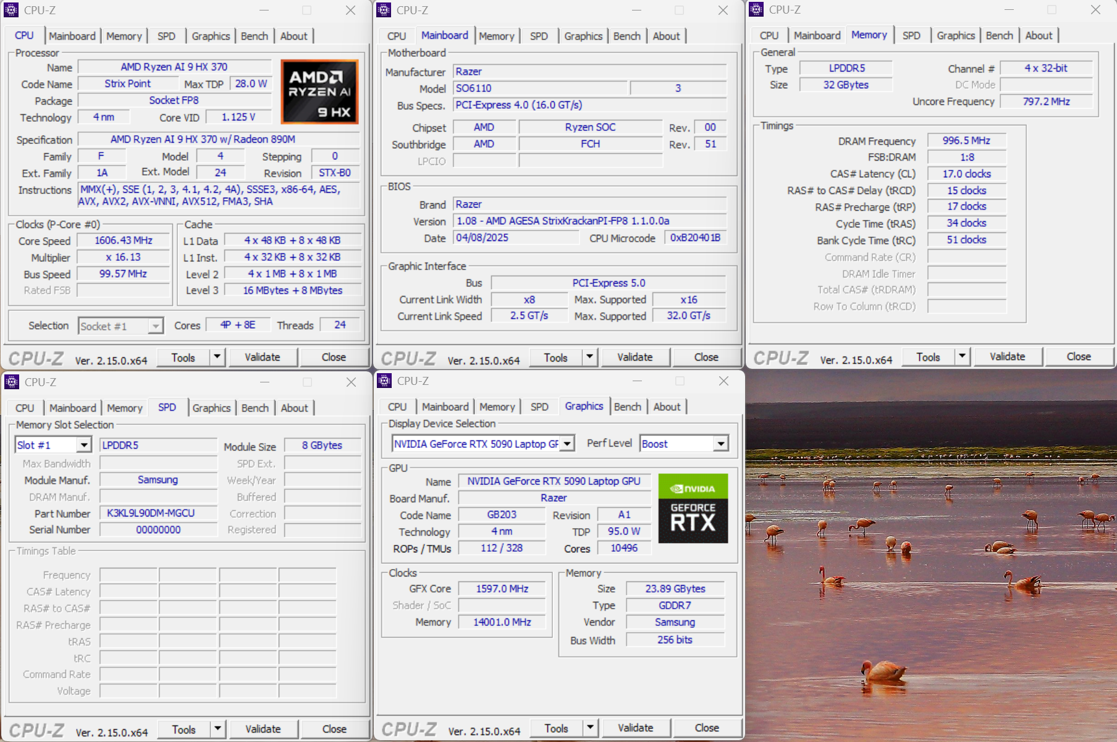Open the Tools dropdown arrow in the Memory window
This screenshot has width=1117, height=742.
click(962, 356)
